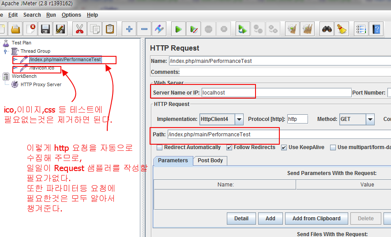Paste from clipboard toolbar icon
The image size is (391, 237).
pos(110,29)
